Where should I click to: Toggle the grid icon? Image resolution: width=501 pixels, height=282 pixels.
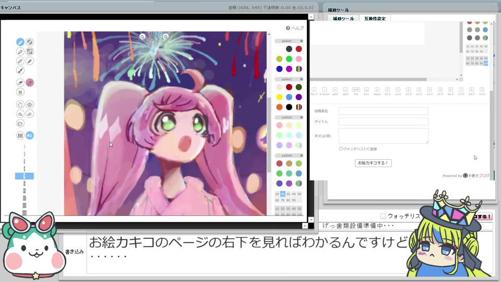(x=20, y=136)
